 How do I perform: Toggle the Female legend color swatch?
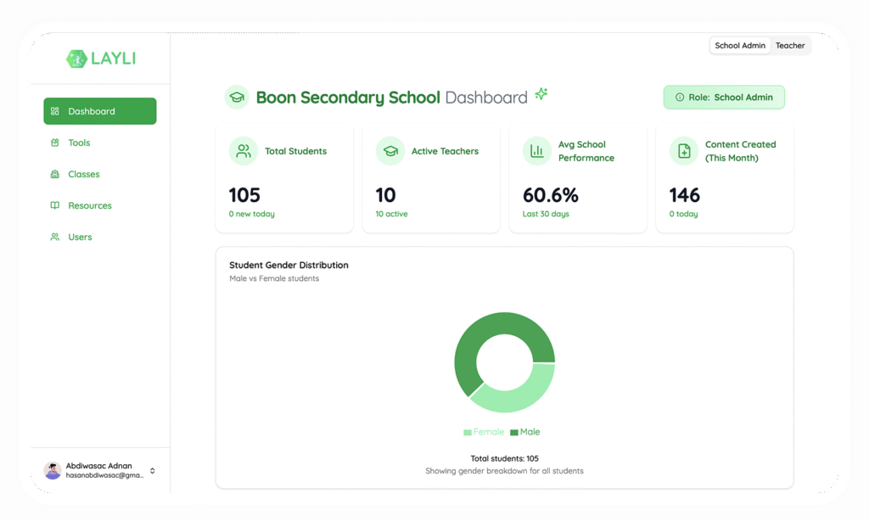(x=468, y=433)
